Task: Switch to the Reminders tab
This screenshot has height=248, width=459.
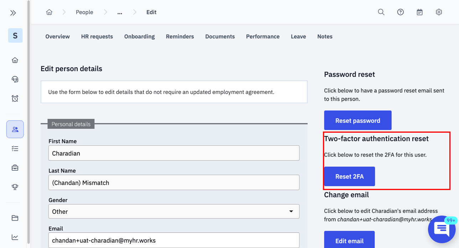Action: pyautogui.click(x=180, y=36)
